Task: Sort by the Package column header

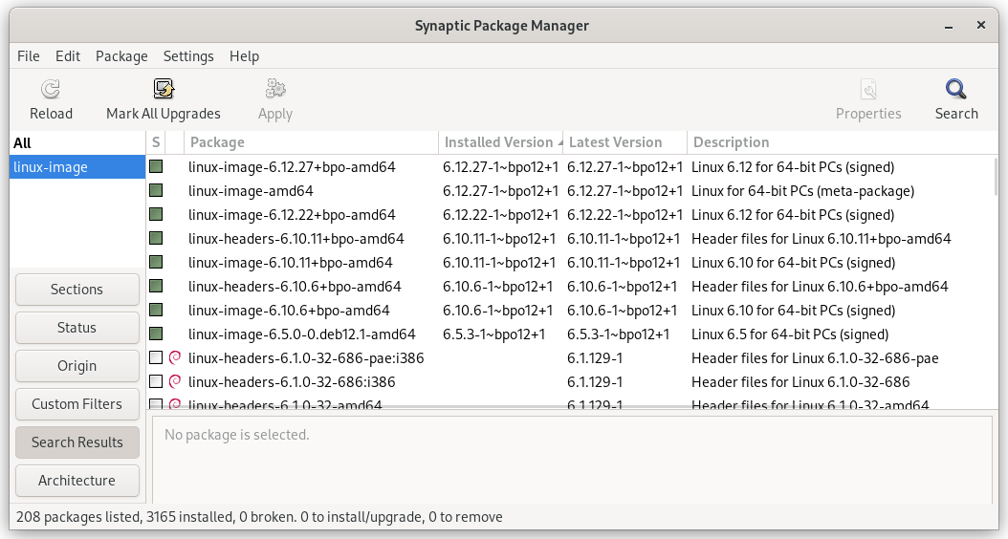Action: point(311,142)
